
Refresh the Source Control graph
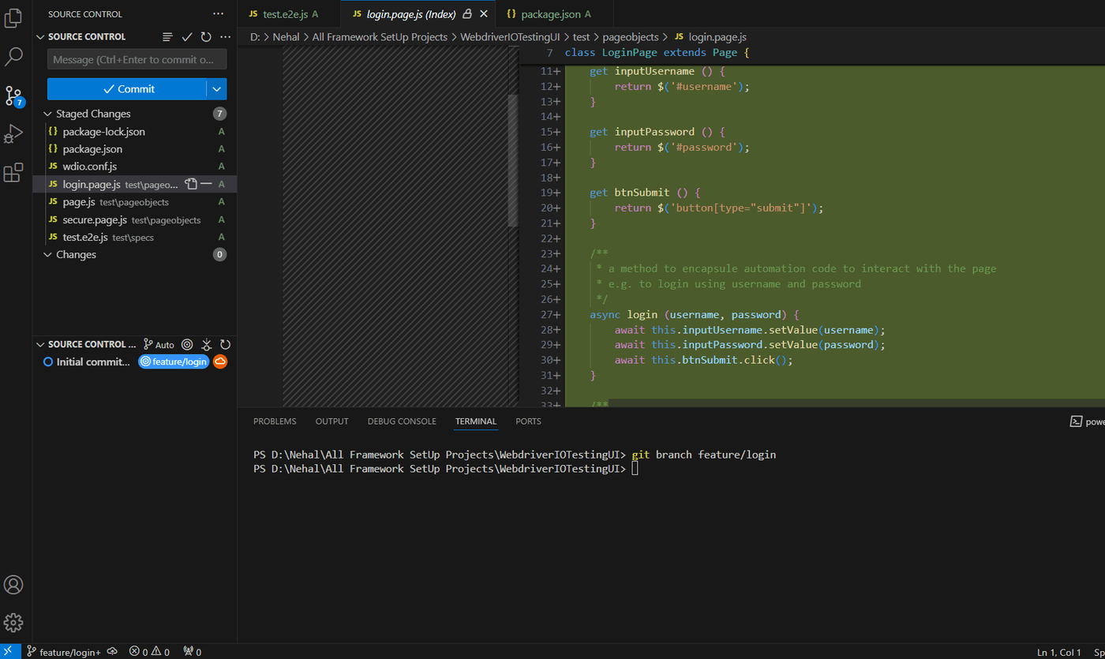225,345
